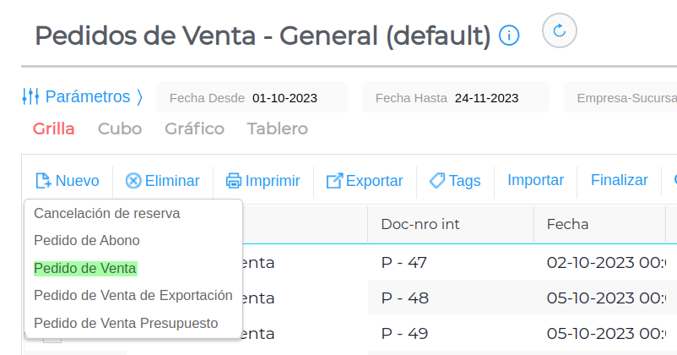Click the Eliminar delete icon
This screenshot has height=355, width=677.
point(133,181)
